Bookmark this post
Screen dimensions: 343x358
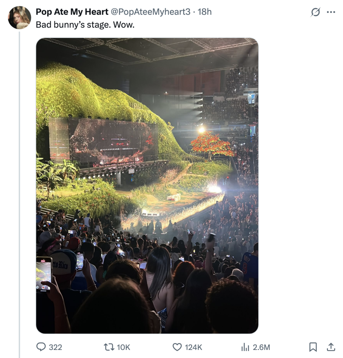(313, 347)
